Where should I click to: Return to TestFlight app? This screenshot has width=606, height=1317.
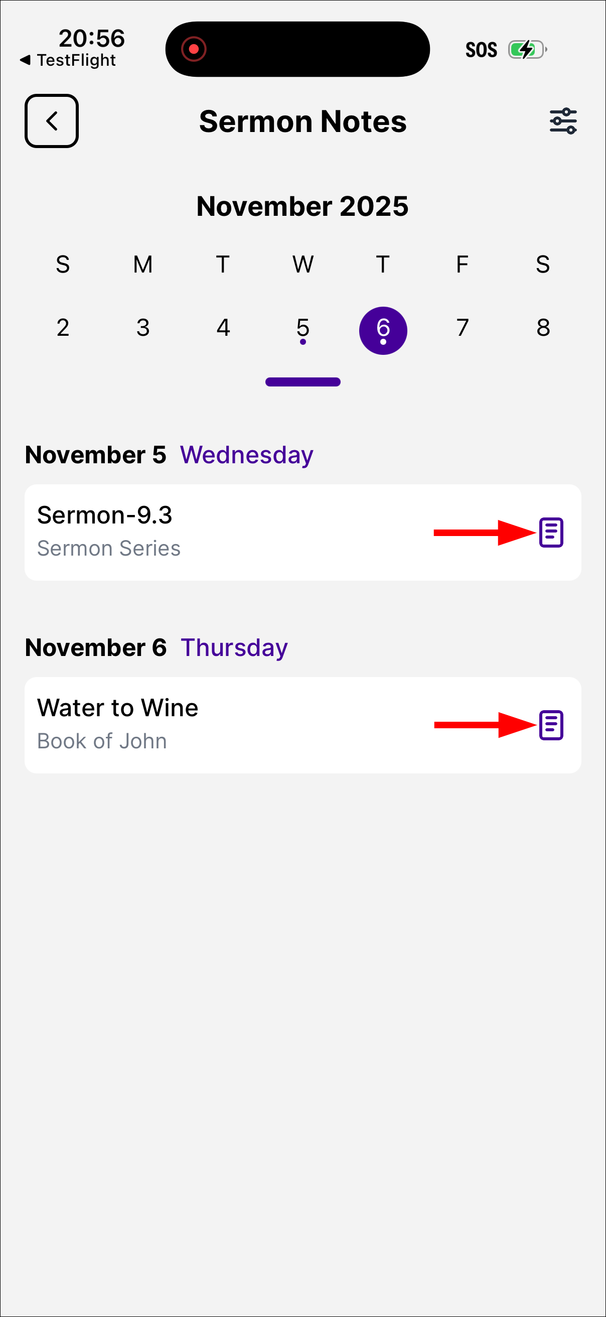point(68,60)
